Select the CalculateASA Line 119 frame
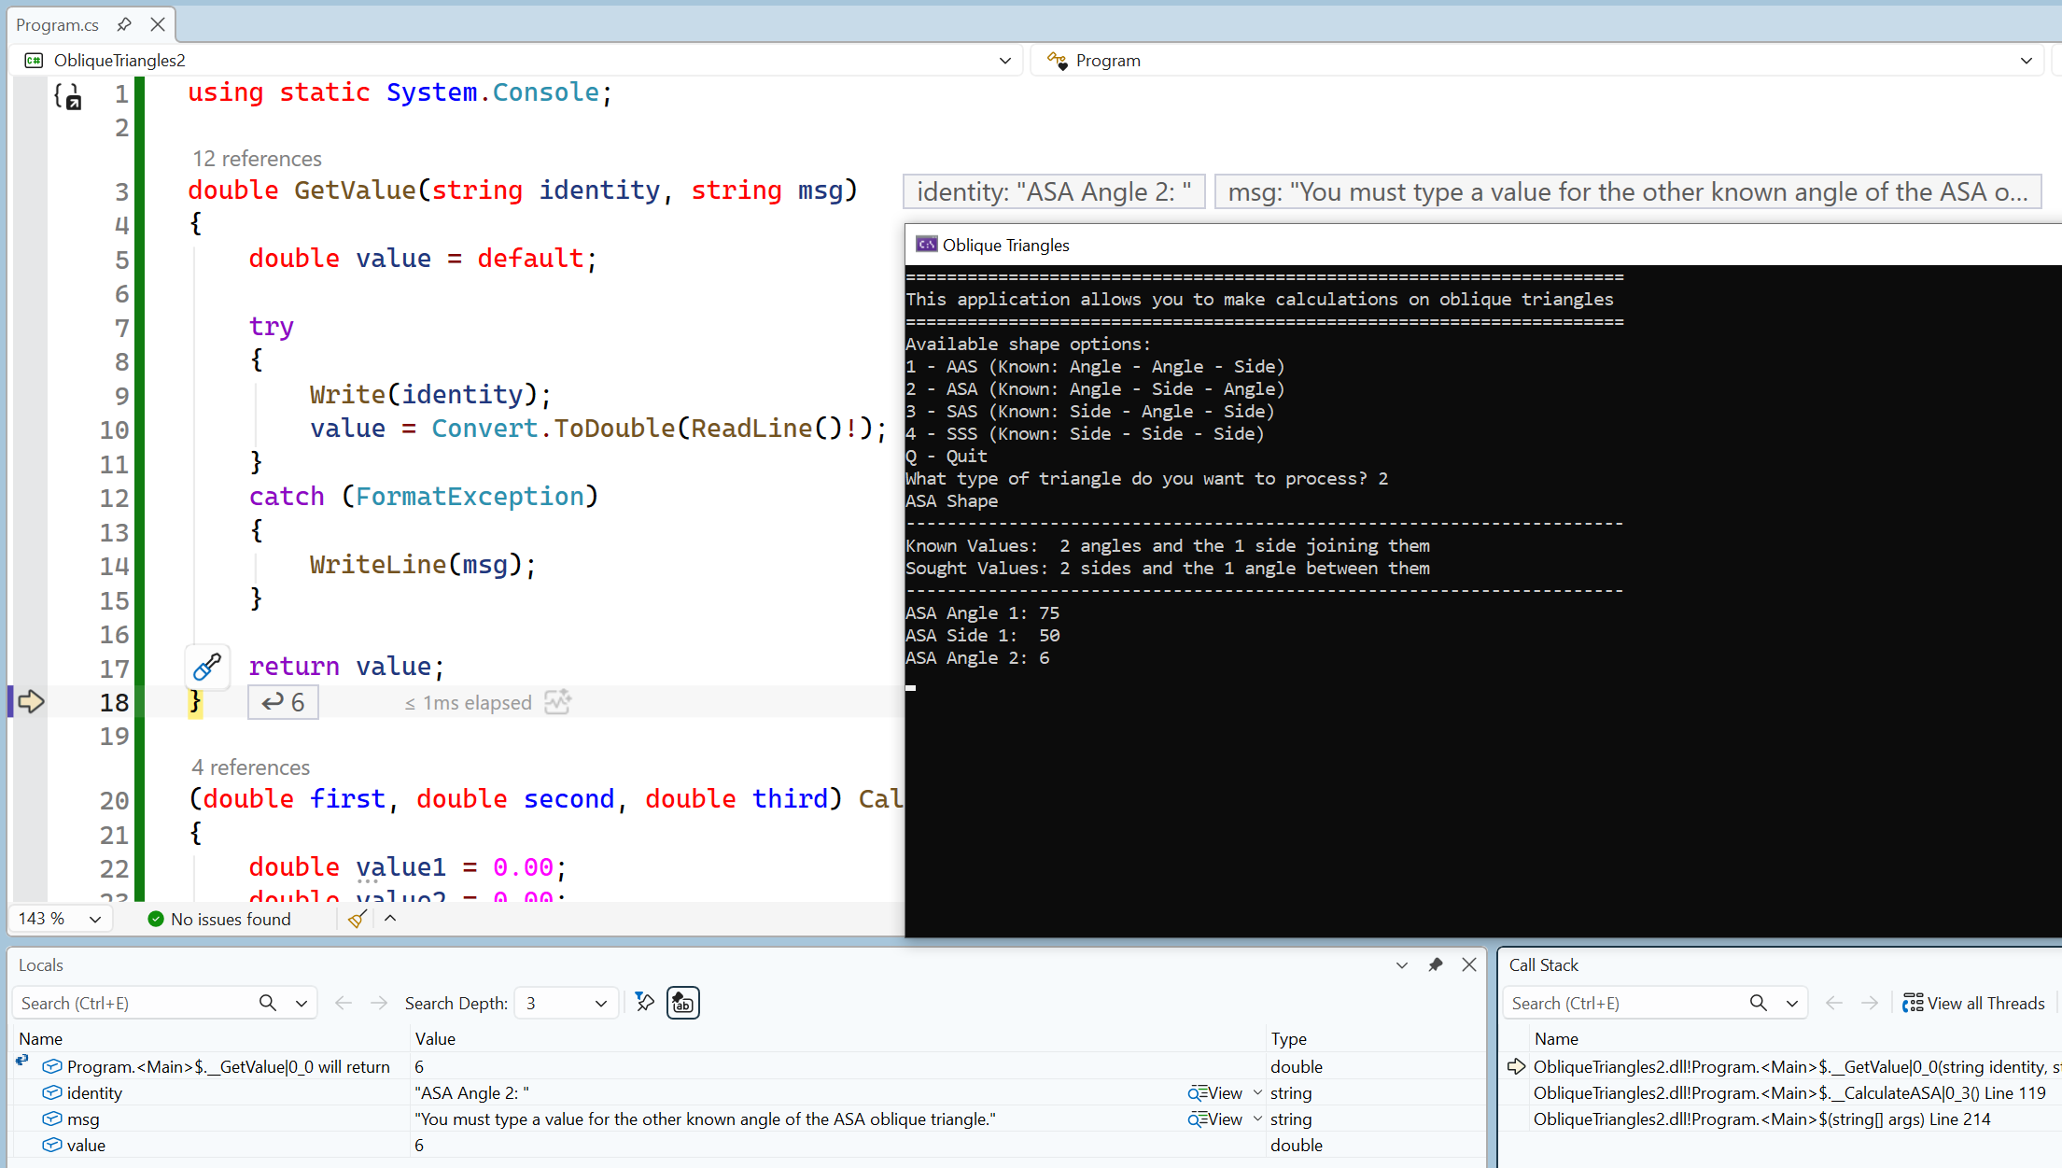The height and width of the screenshot is (1168, 2062). pyautogui.click(x=1789, y=1092)
